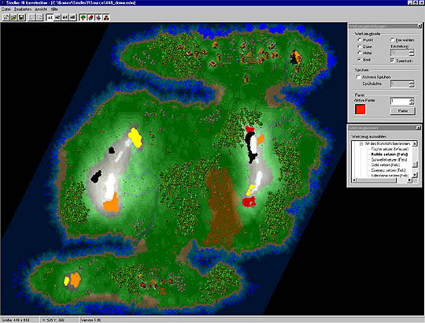The image size is (425, 323).
Task: Increase Sprühdichte with the up arrow
Action: point(412,83)
